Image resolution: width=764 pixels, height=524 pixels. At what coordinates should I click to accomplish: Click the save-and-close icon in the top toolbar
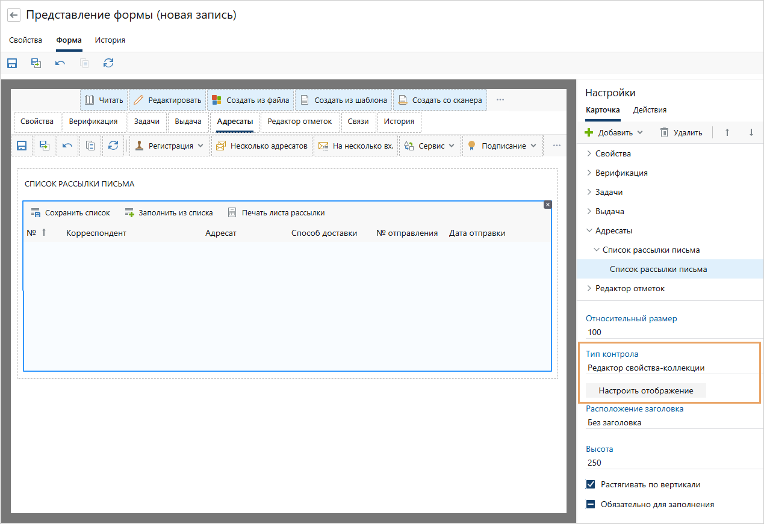36,63
